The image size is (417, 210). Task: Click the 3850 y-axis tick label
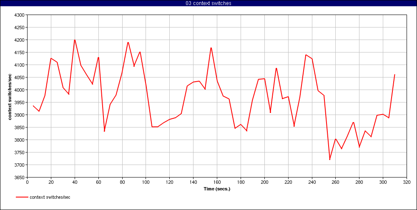(20, 127)
